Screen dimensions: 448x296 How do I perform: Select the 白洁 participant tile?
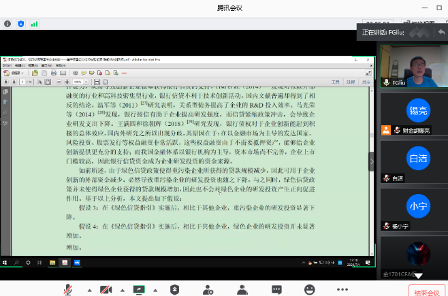414,161
